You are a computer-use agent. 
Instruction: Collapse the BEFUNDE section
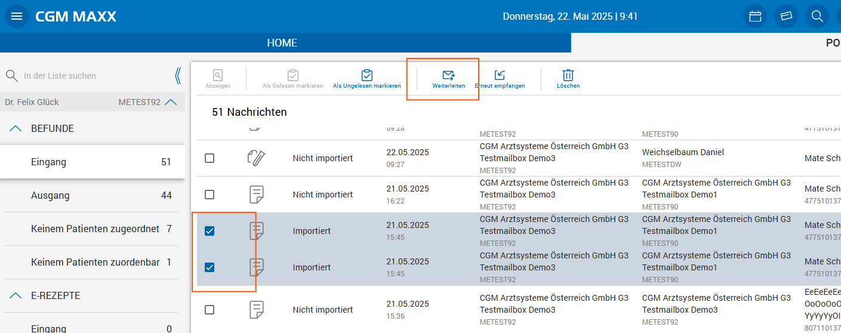point(17,128)
